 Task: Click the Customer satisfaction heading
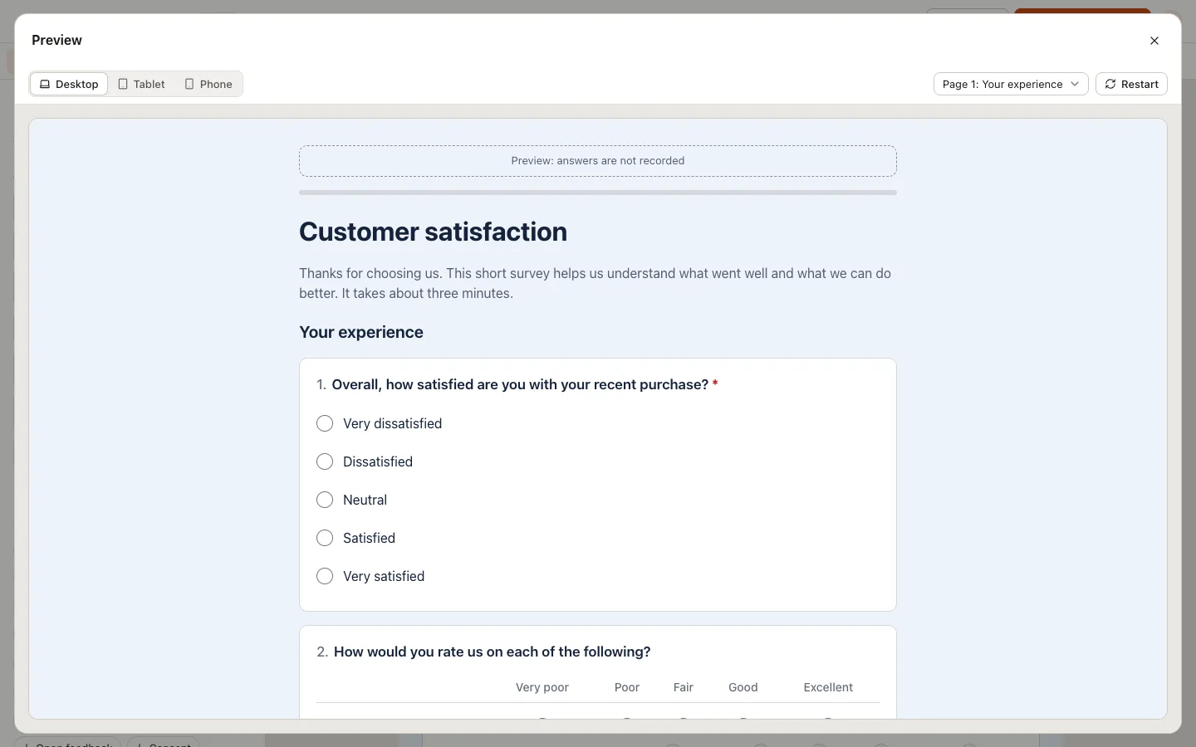click(x=433, y=232)
